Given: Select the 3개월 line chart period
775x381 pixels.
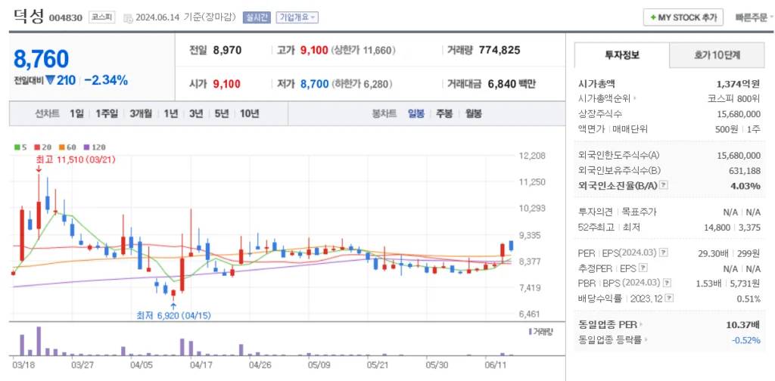Looking at the screenshot, I should tap(141, 113).
